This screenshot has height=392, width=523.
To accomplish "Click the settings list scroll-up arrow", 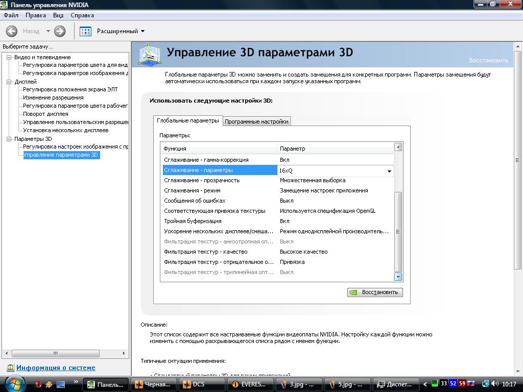I will click(398, 147).
